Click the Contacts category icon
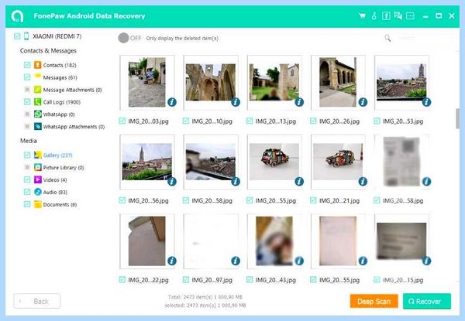The image size is (465, 321). (38, 65)
